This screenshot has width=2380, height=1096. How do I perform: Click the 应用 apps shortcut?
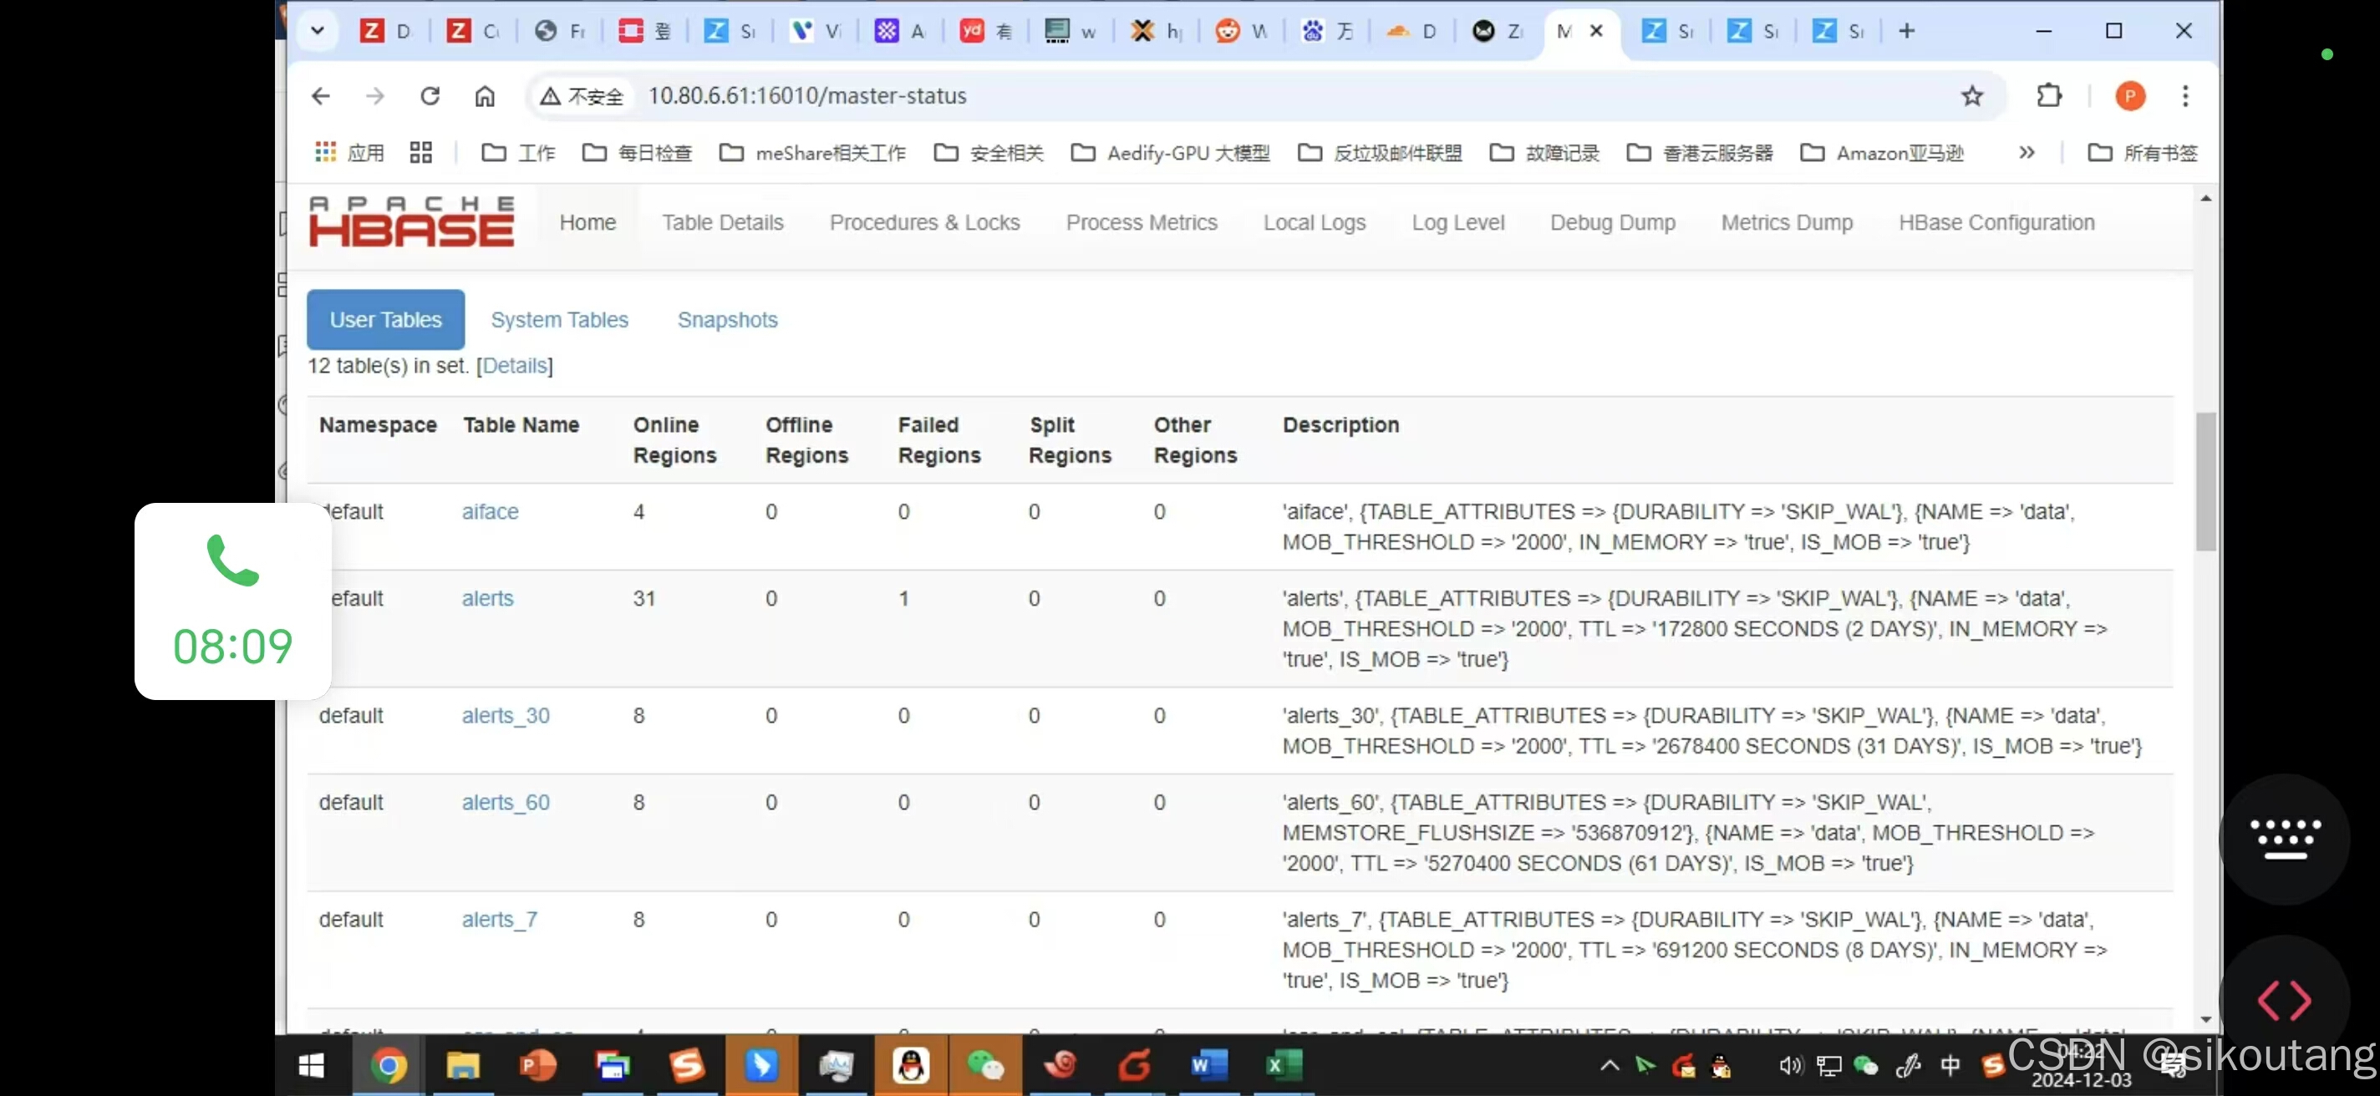[x=349, y=152]
